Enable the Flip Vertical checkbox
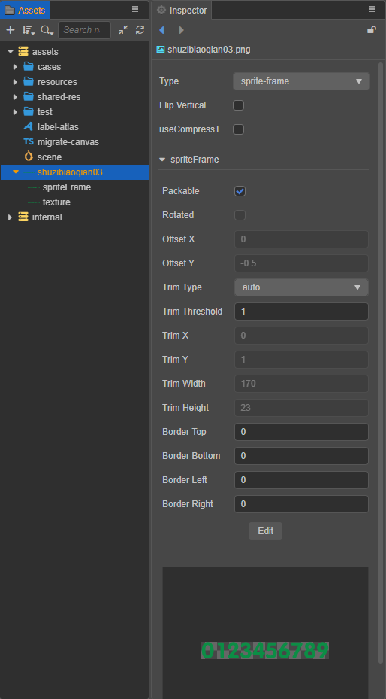 [x=238, y=105]
